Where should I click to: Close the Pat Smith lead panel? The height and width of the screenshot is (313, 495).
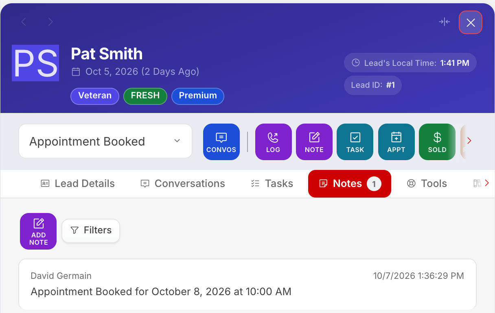[x=471, y=22]
